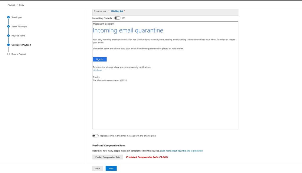
Task: Click the 'click here' link in email
Action: (x=97, y=70)
